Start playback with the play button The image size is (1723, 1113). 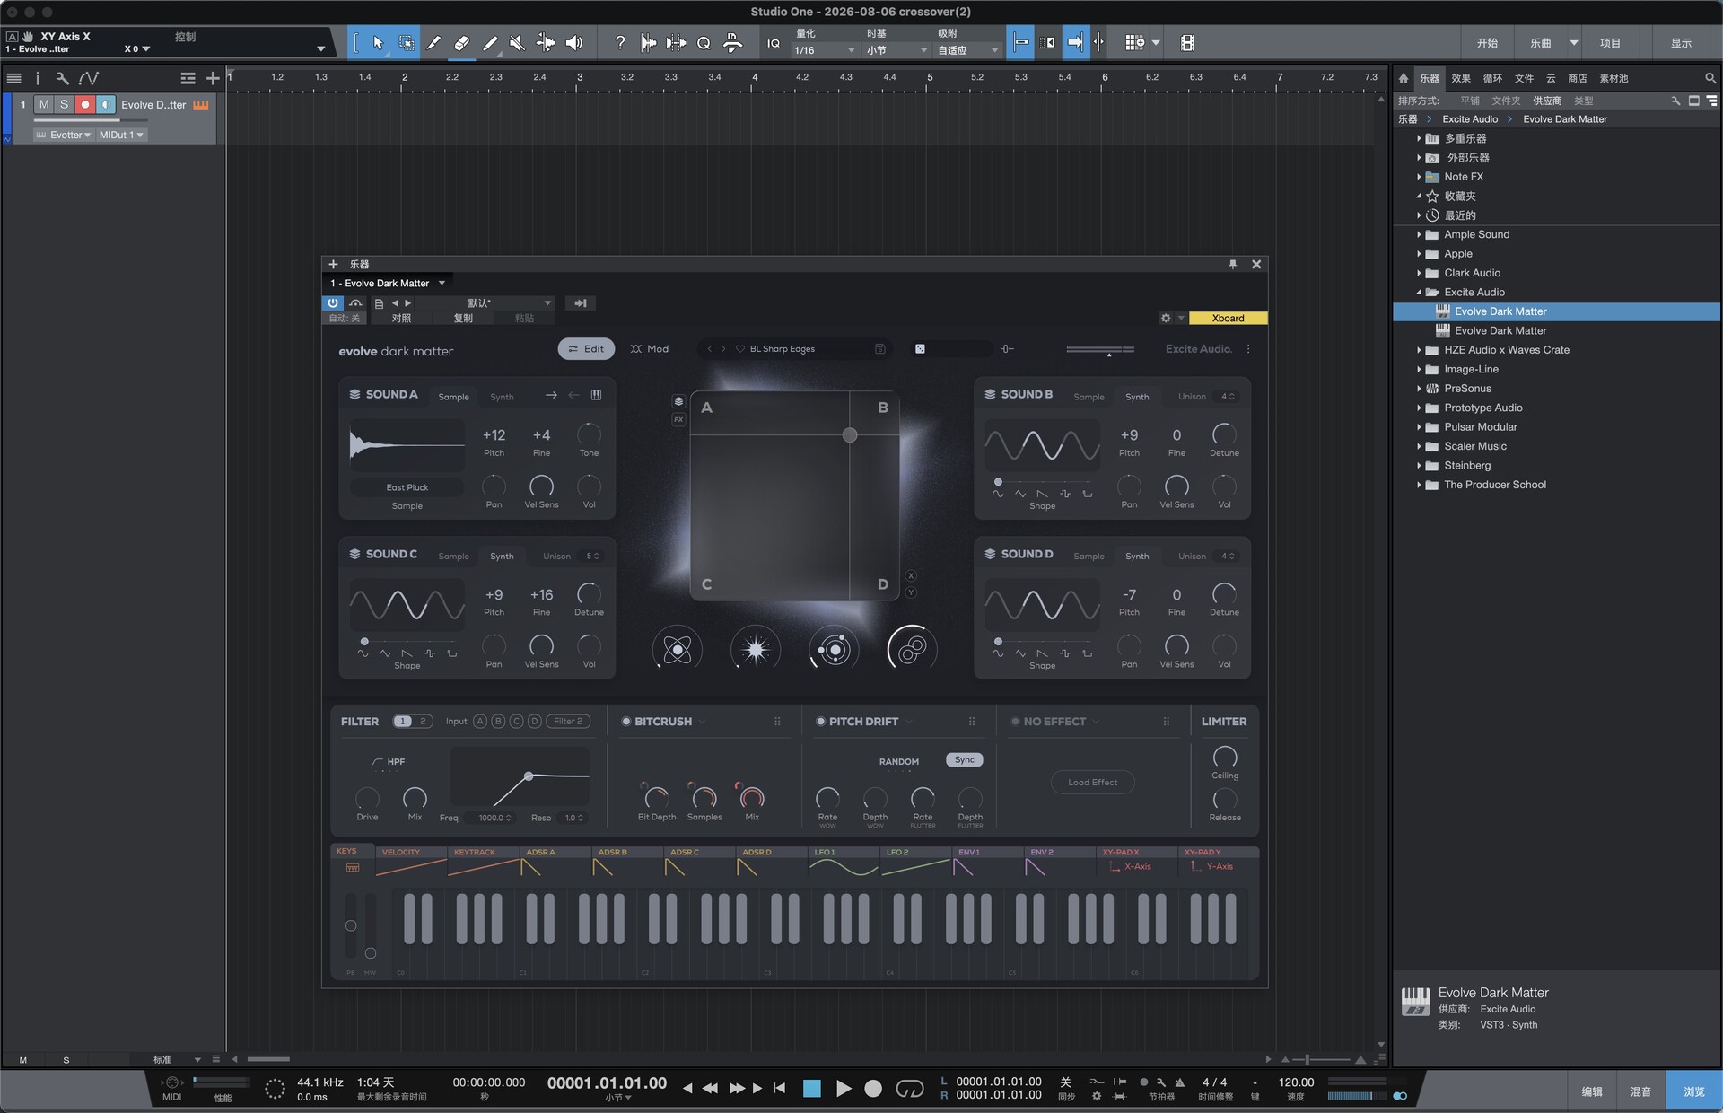(x=844, y=1089)
